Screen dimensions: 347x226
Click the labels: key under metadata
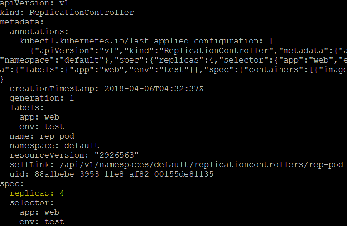[27, 108]
